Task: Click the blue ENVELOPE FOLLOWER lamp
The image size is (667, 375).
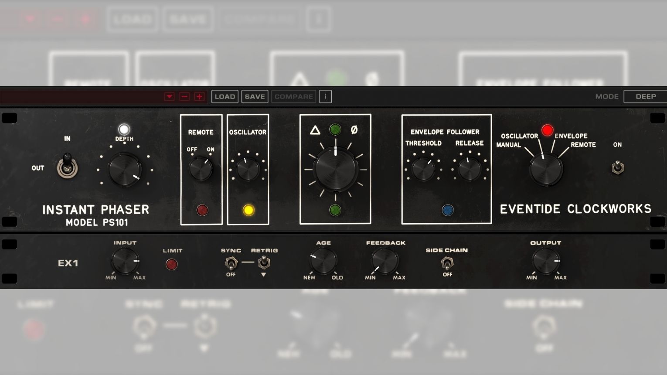Action: tap(448, 210)
